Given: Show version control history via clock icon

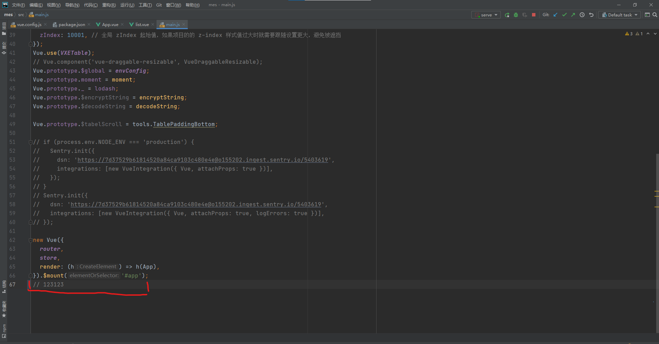Looking at the screenshot, I should tap(582, 15).
